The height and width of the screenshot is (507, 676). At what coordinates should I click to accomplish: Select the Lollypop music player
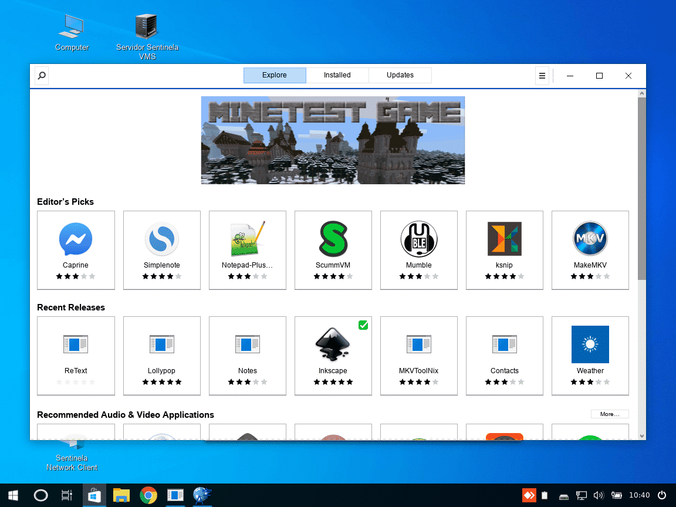(161, 356)
